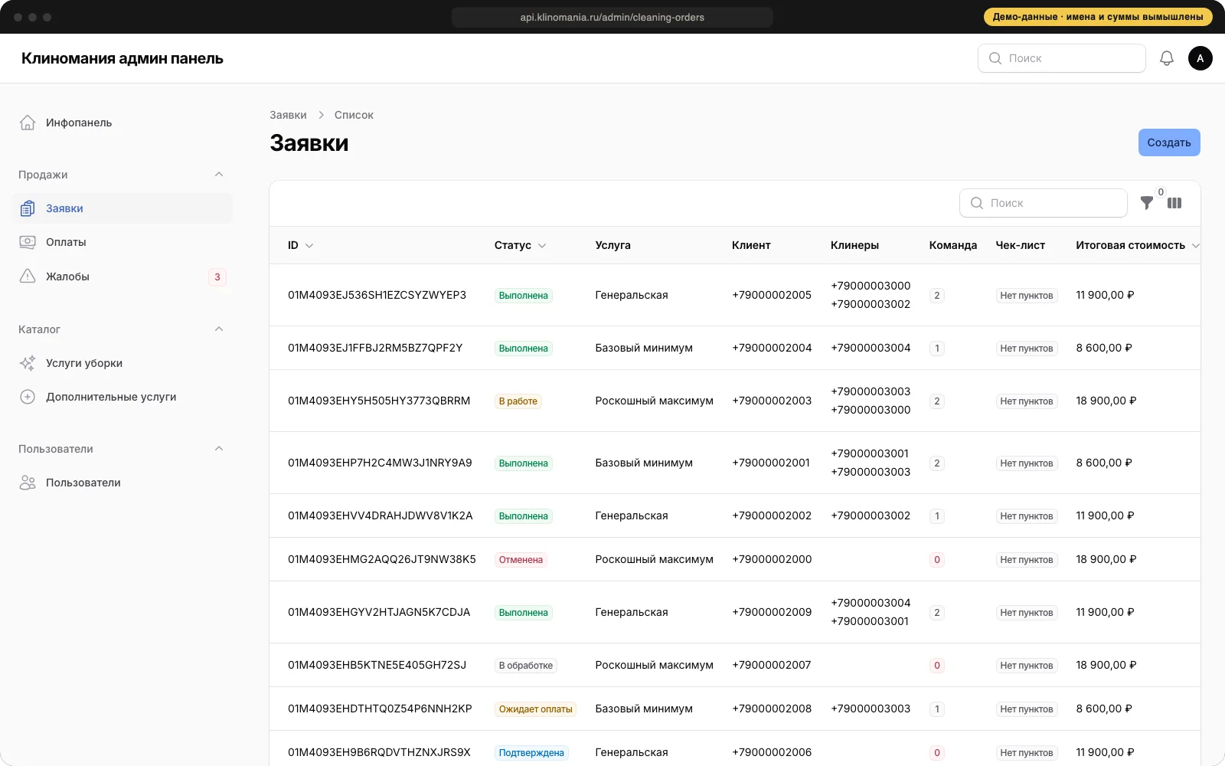
Task: Sort by Итоговая стоимость column
Action: point(1137,245)
